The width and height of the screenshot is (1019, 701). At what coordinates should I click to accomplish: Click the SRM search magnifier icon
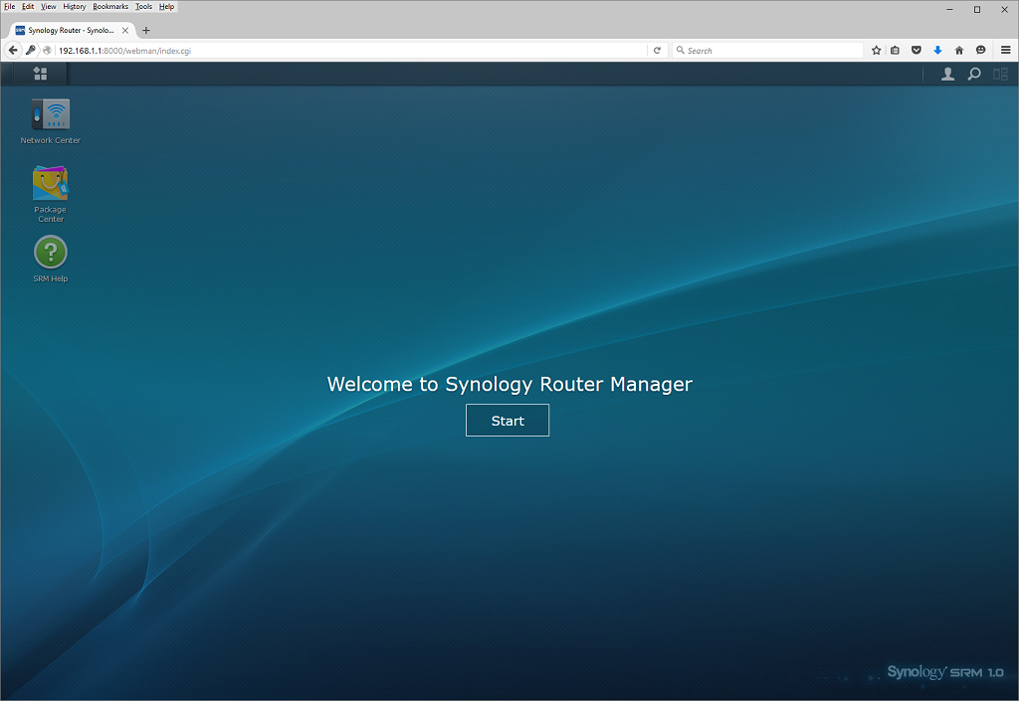coord(973,74)
